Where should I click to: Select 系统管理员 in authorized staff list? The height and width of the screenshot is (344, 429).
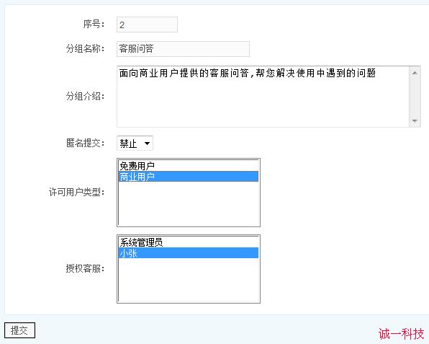[189, 242]
